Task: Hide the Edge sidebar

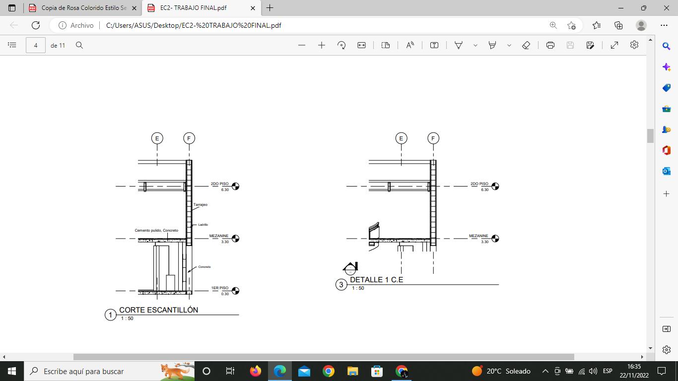Action: coord(667,329)
